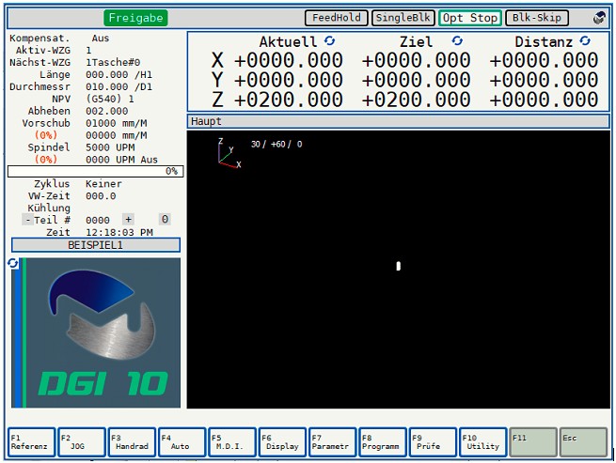Click Aktuell Z value +0200.000
This screenshot has width=616, height=463.
(289, 100)
